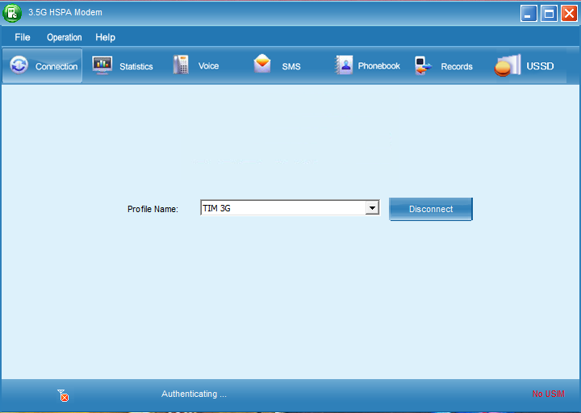Click the No USIM status indicator
581x413 pixels.
[x=548, y=394]
